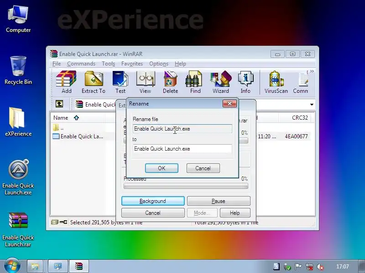365x273 pixels.
Task: Click the Add archive toolbar icon
Action: [x=66, y=82]
